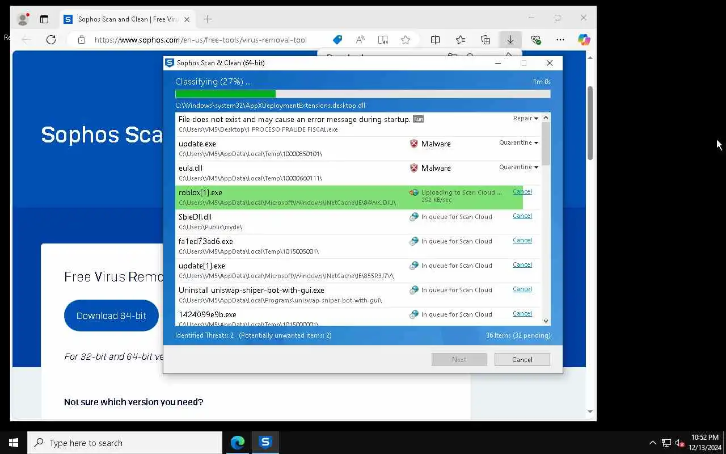Open the read aloud icon
726x454 pixels.
coord(360,40)
